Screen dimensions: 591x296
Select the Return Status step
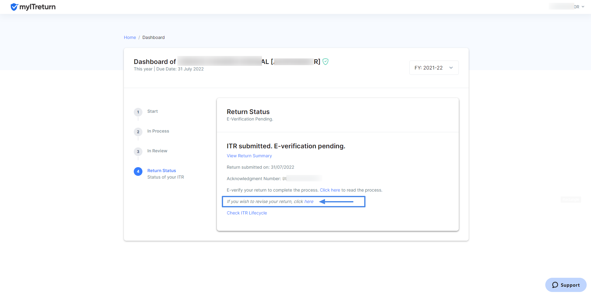pyautogui.click(x=162, y=171)
